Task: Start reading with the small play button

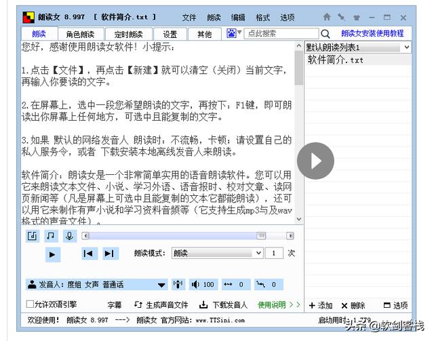Action: [53, 254]
